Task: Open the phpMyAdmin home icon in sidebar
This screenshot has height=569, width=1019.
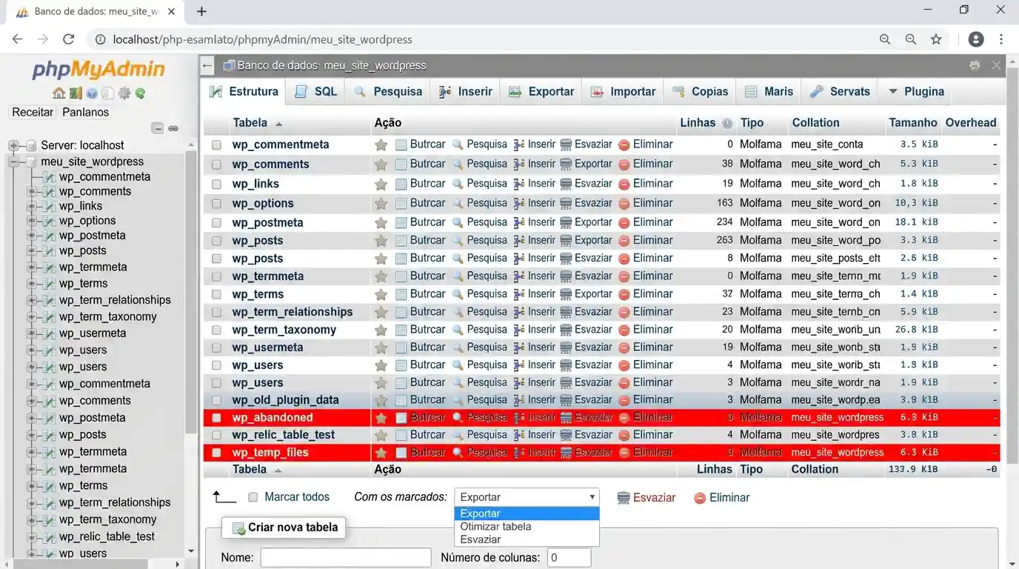Action: tap(59, 93)
